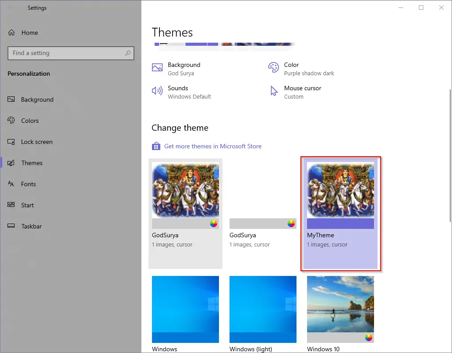Maximize the Settings window
Viewport: 452px width, 353px height.
[x=421, y=7]
